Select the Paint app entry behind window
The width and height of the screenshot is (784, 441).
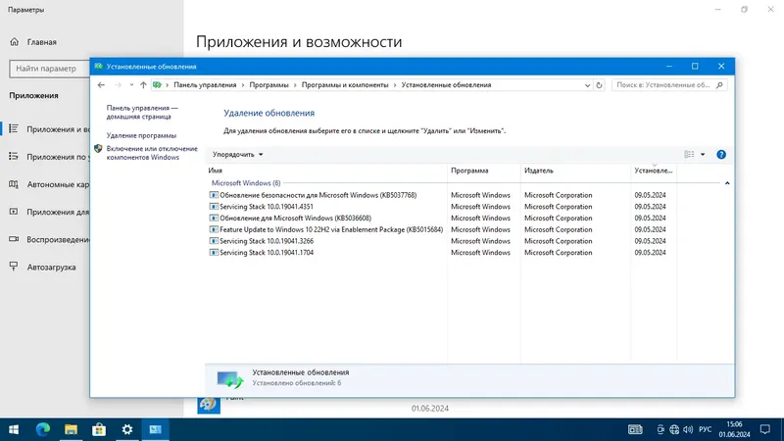coord(209,405)
